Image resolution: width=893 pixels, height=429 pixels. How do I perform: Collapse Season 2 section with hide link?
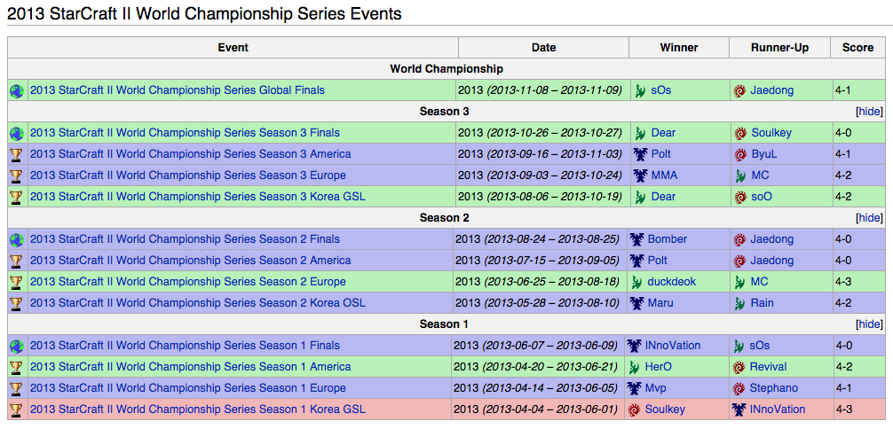[x=870, y=218]
